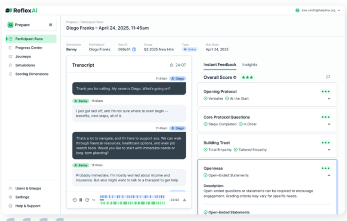The width and height of the screenshot is (347, 221).
Task: Click the Users & Groups icon
Action: click(10, 188)
